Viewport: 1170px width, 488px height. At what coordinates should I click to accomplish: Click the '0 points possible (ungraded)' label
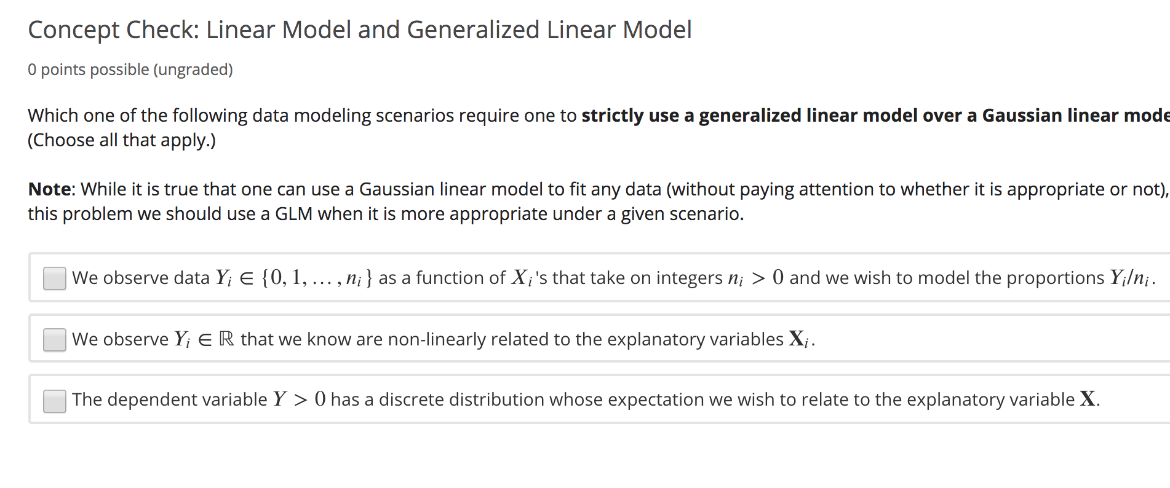coord(130,69)
